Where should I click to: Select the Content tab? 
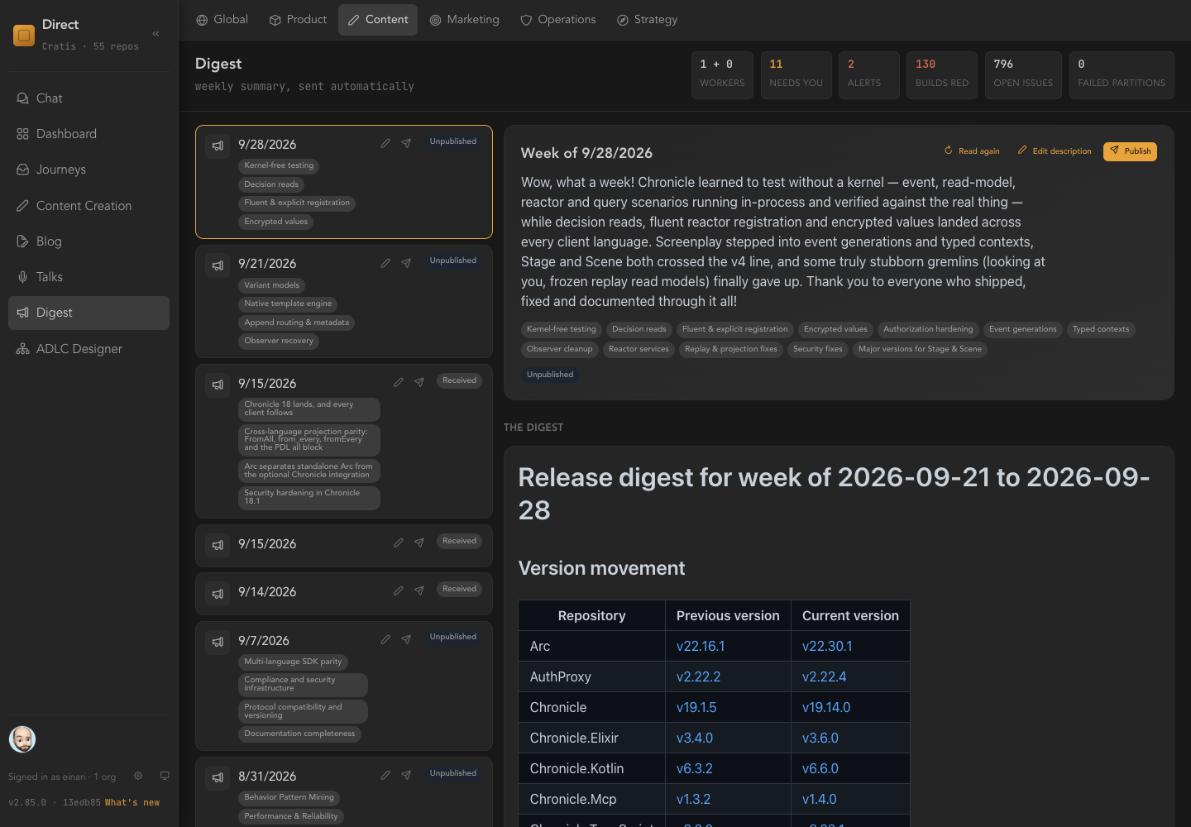pyautogui.click(x=378, y=20)
